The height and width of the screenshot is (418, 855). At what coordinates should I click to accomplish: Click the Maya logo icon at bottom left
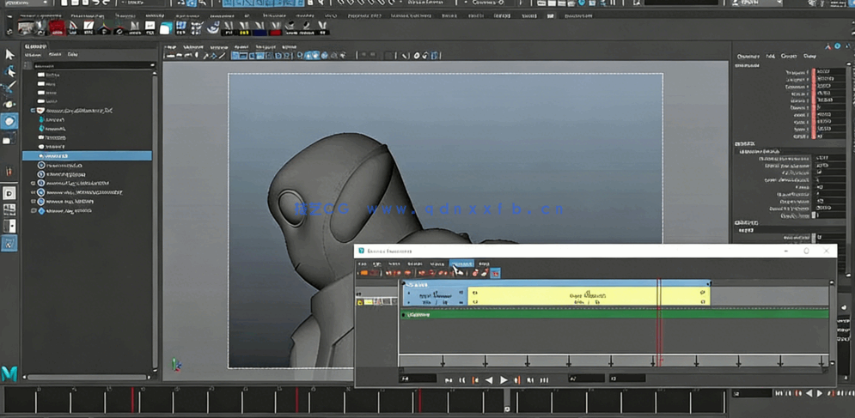coord(10,373)
